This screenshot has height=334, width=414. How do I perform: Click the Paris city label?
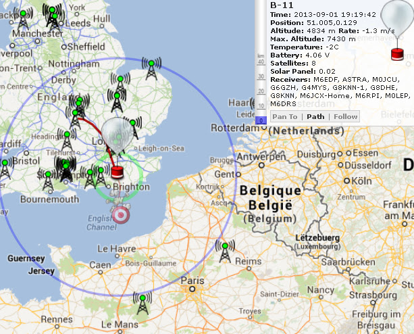click(192, 281)
